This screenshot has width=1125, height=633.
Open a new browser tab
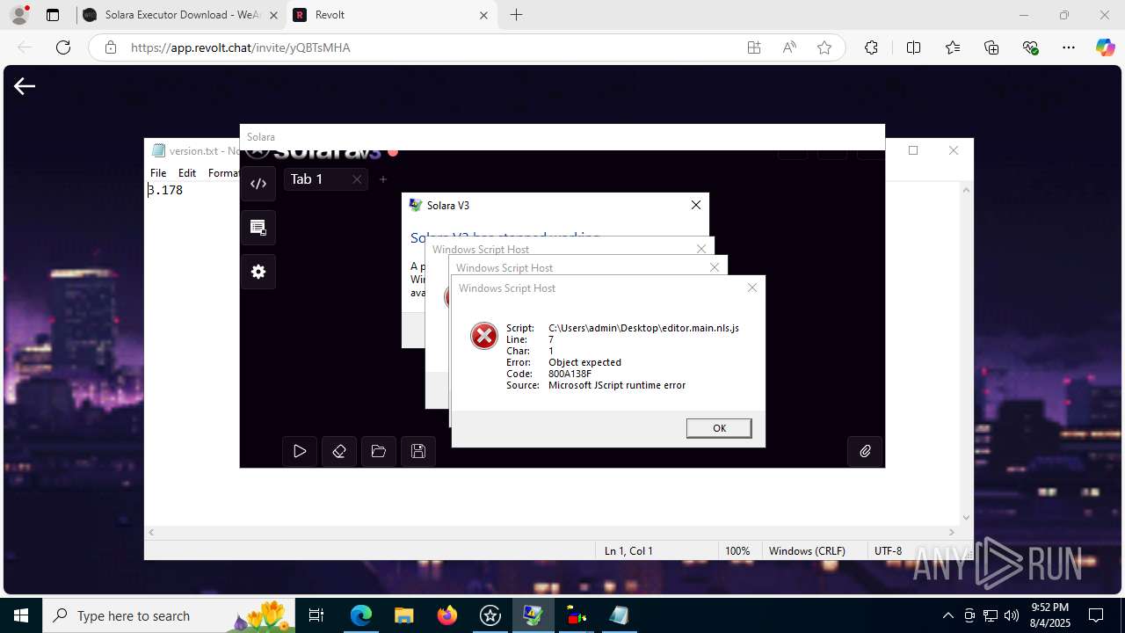[517, 15]
